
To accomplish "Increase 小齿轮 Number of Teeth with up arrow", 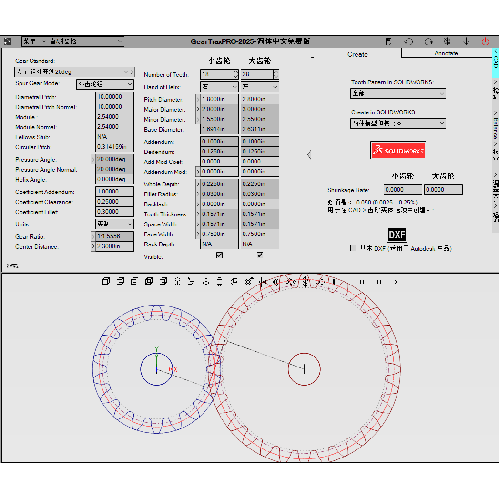I will 235,72.
